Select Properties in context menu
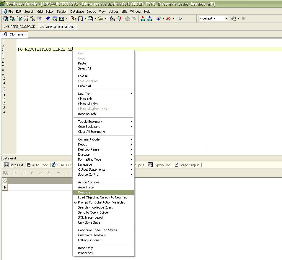The width and height of the screenshot is (282, 260). 103,253
